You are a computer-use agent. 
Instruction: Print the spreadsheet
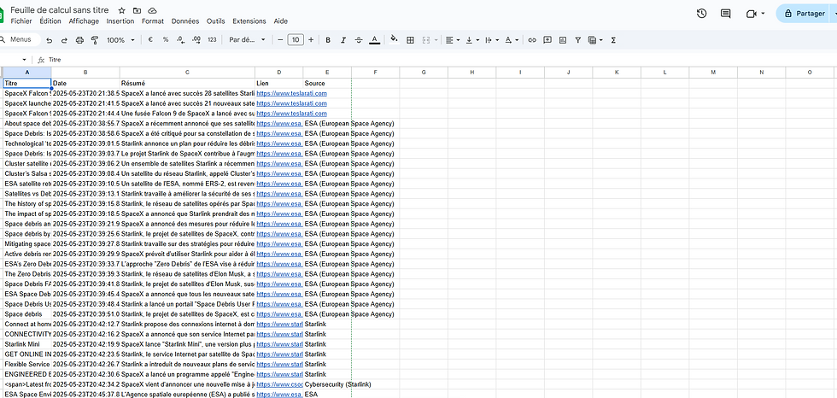click(79, 40)
